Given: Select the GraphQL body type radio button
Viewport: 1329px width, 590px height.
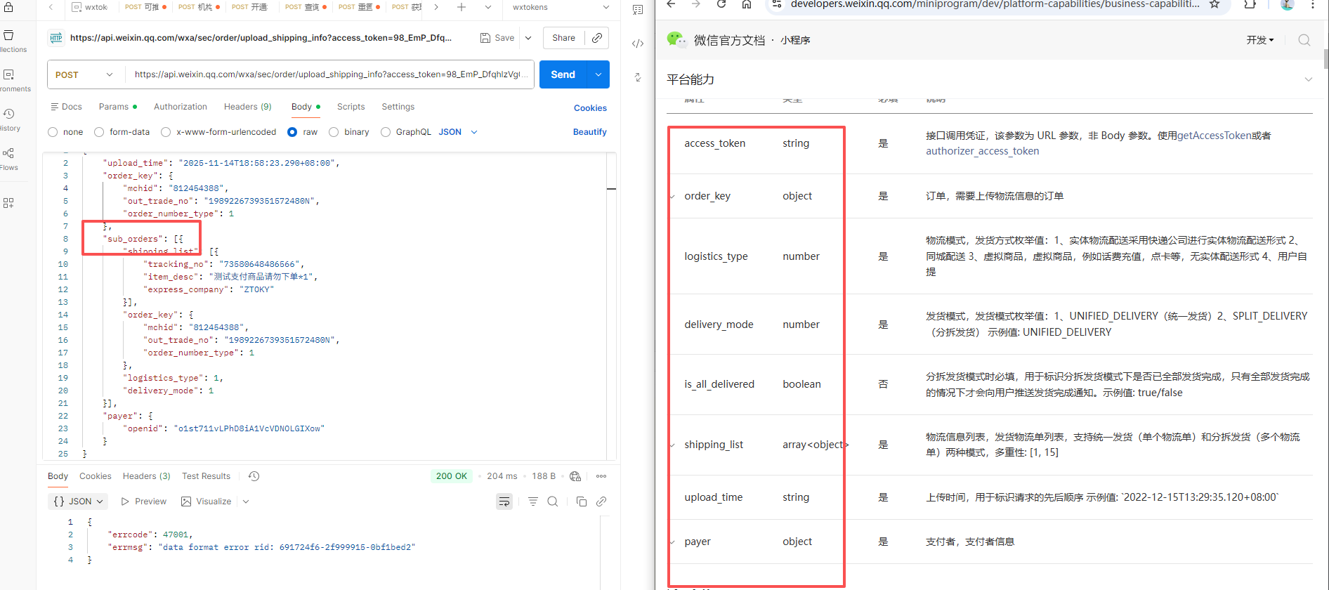Looking at the screenshot, I should click(x=386, y=132).
